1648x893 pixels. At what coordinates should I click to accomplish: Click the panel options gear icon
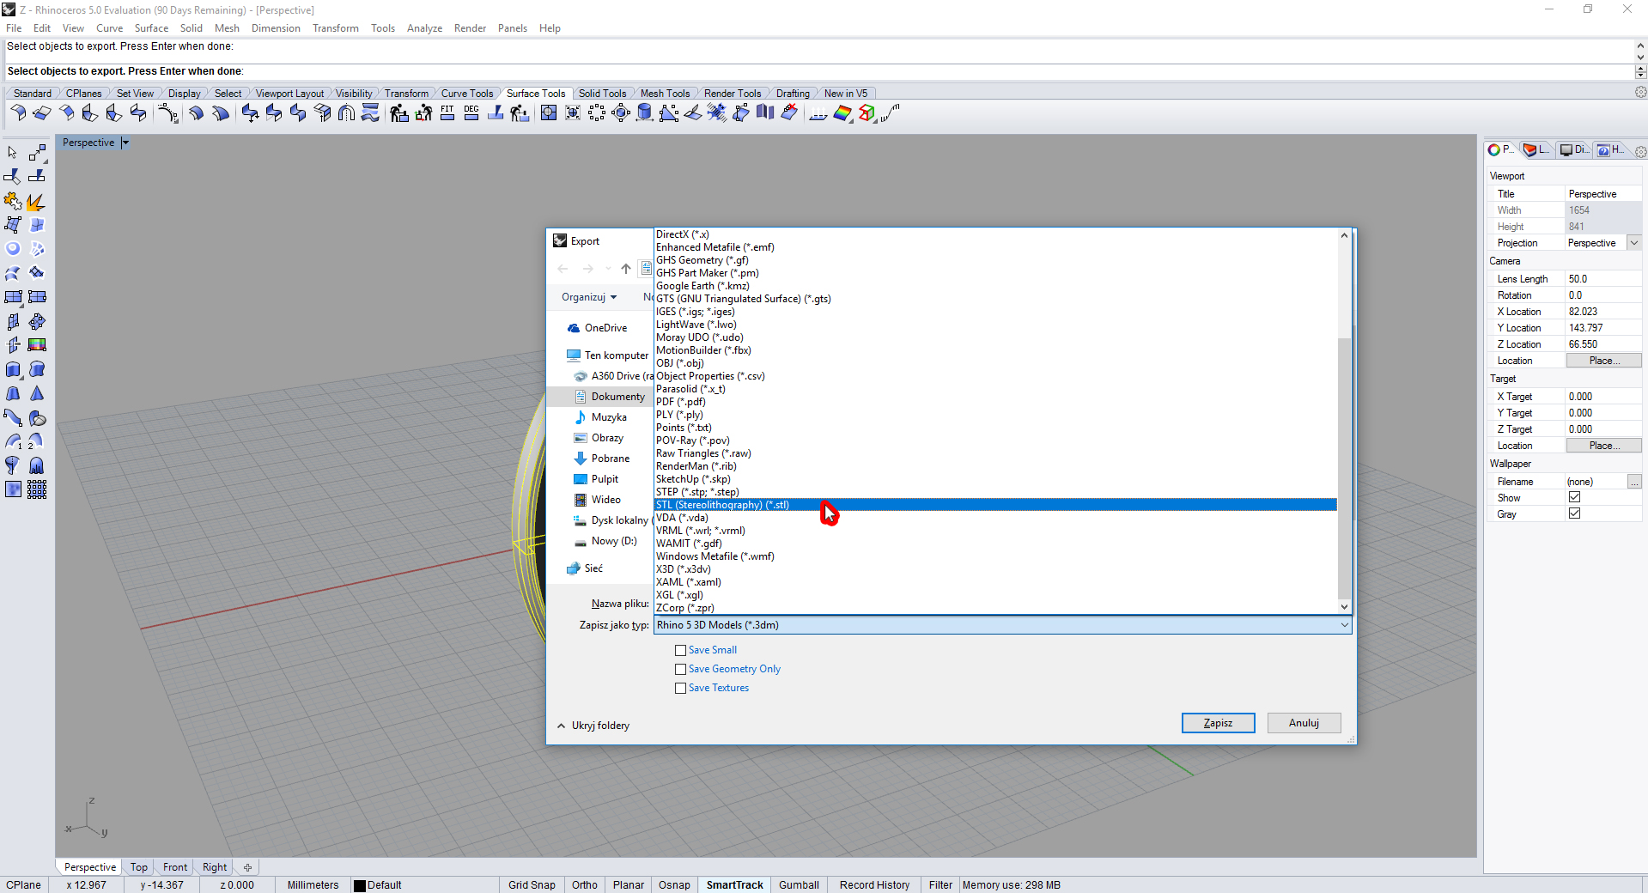(x=1640, y=152)
